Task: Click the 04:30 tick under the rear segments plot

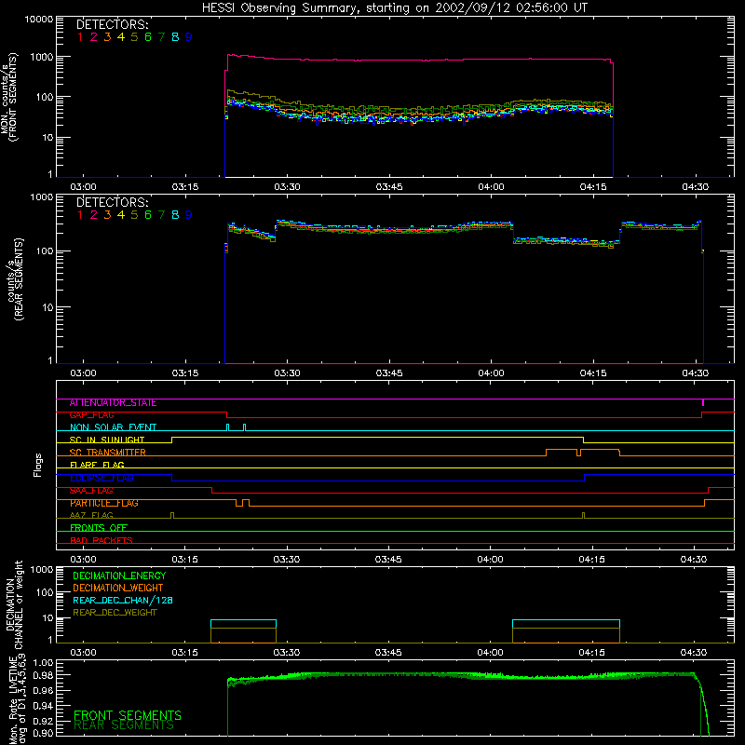Action: (x=695, y=373)
